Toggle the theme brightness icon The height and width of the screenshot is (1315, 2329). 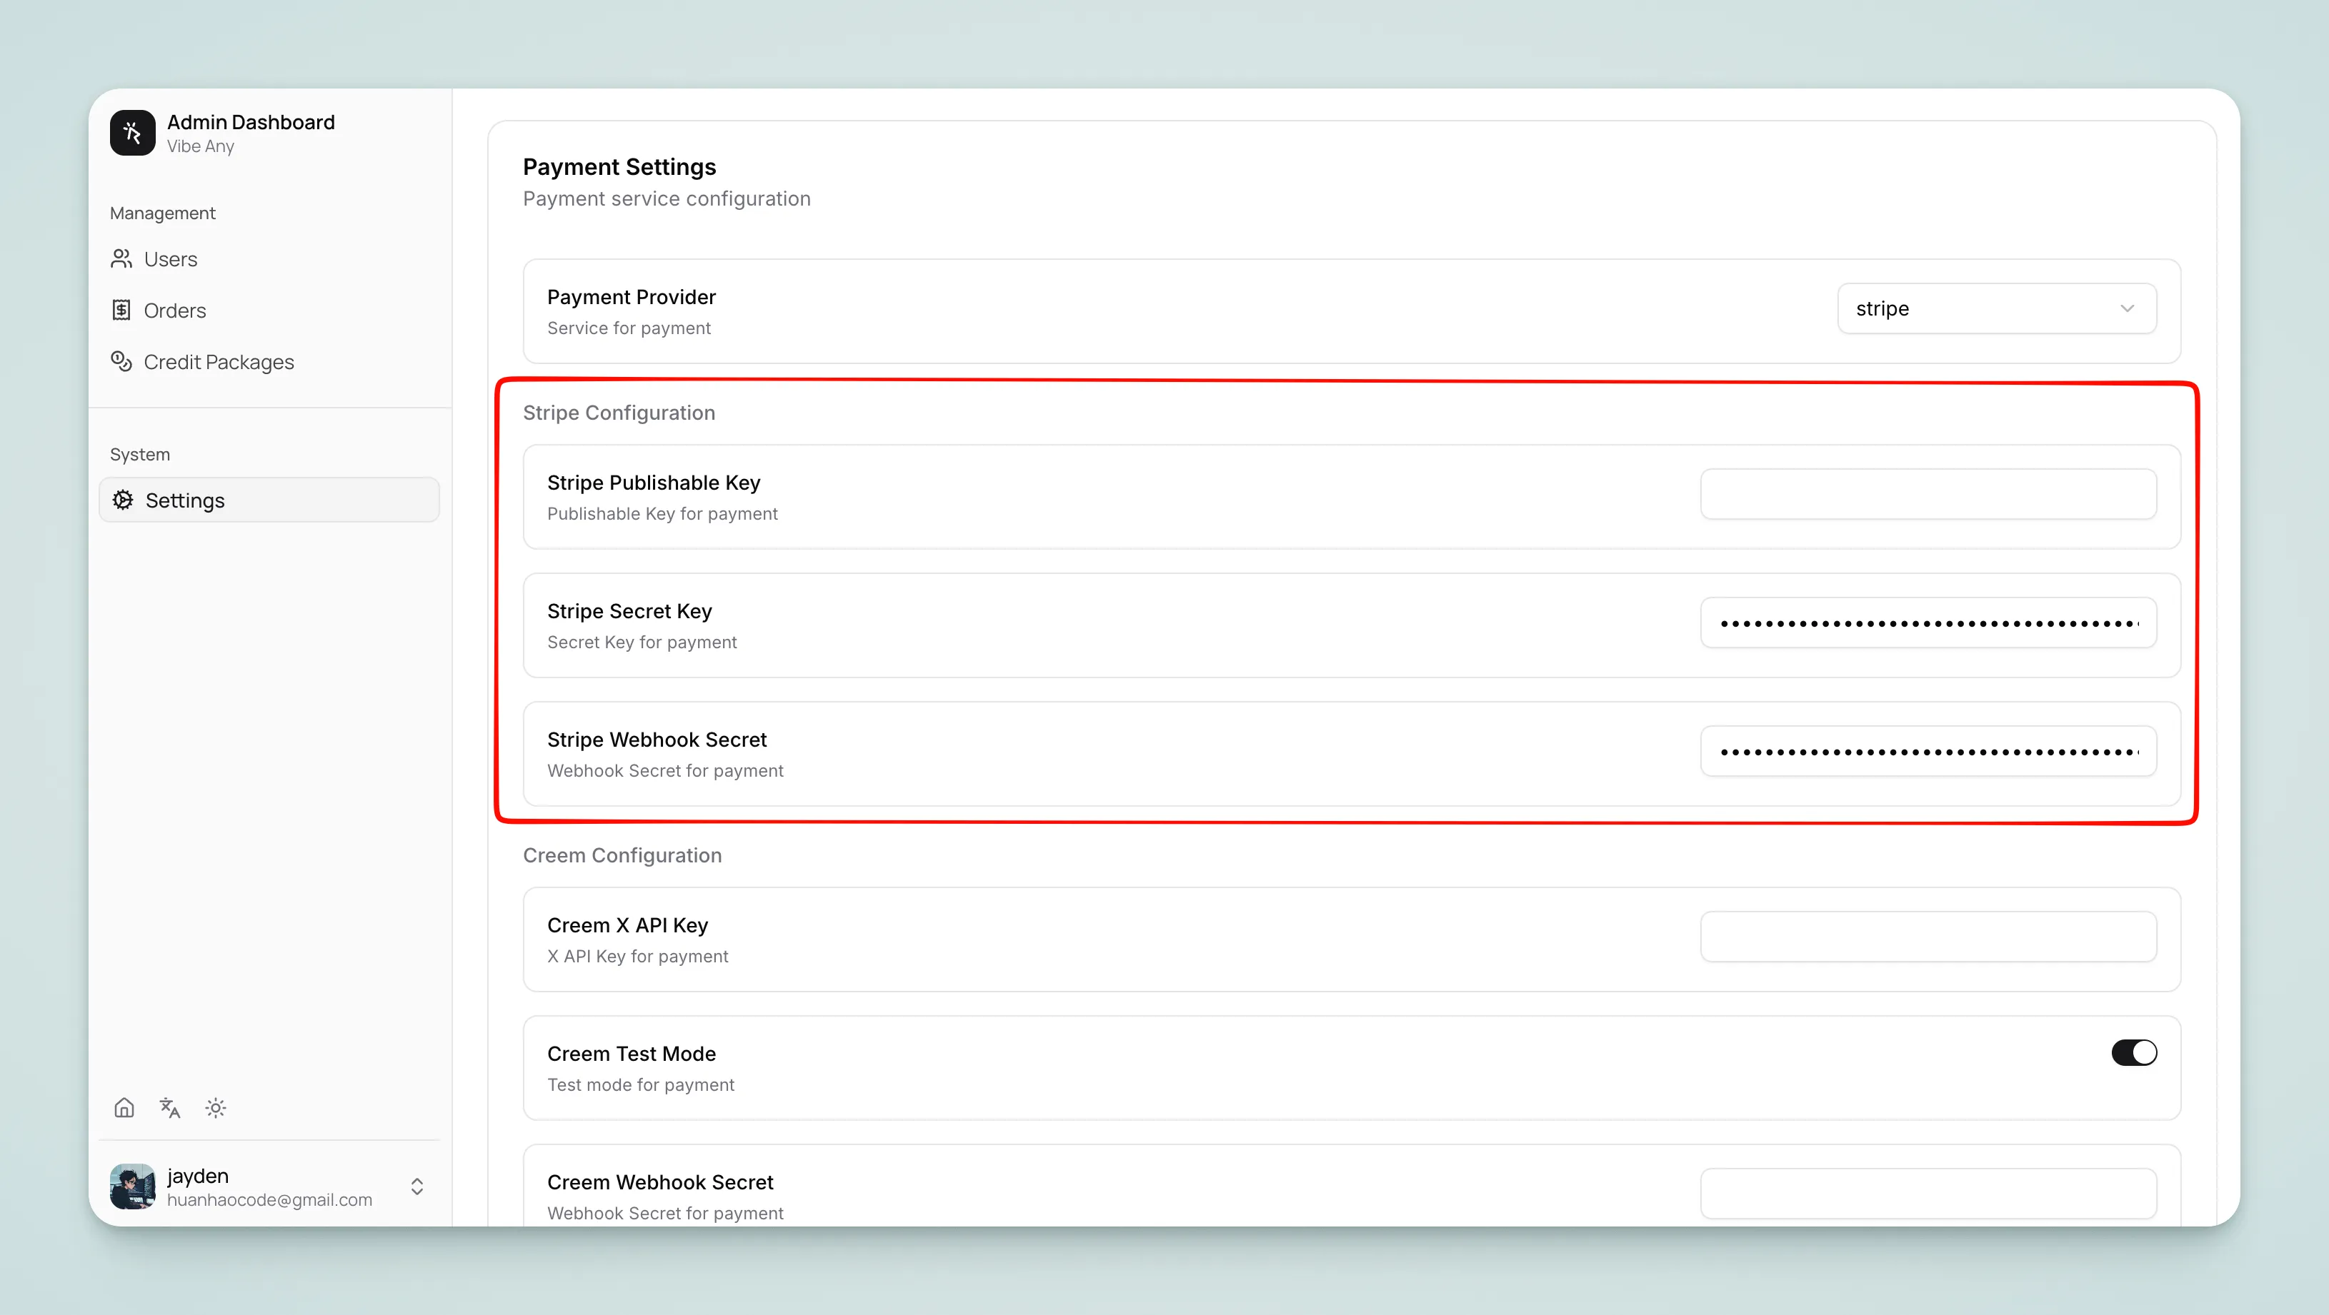click(215, 1107)
